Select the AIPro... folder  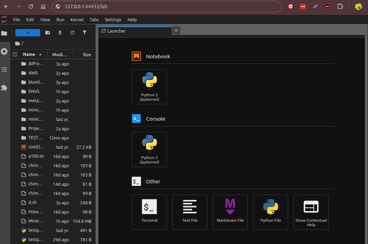[x=53, y=64]
